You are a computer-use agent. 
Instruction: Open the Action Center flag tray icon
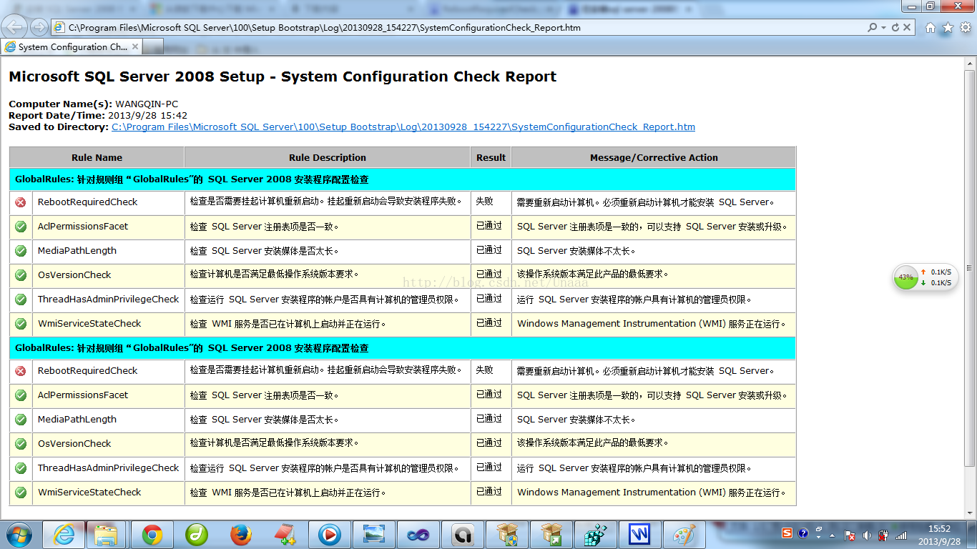(850, 535)
